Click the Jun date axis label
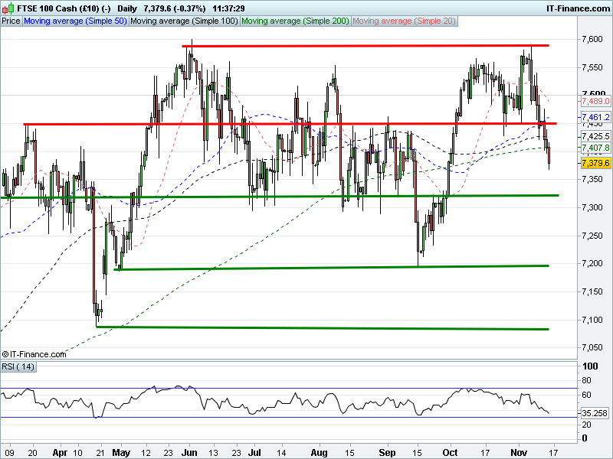The height and width of the screenshot is (459, 613). tap(189, 453)
